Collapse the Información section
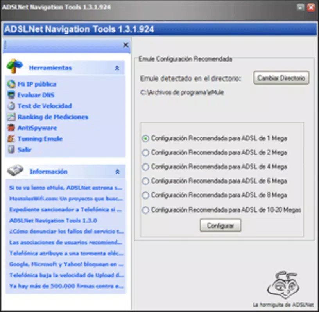The image size is (319, 312). click(x=117, y=172)
